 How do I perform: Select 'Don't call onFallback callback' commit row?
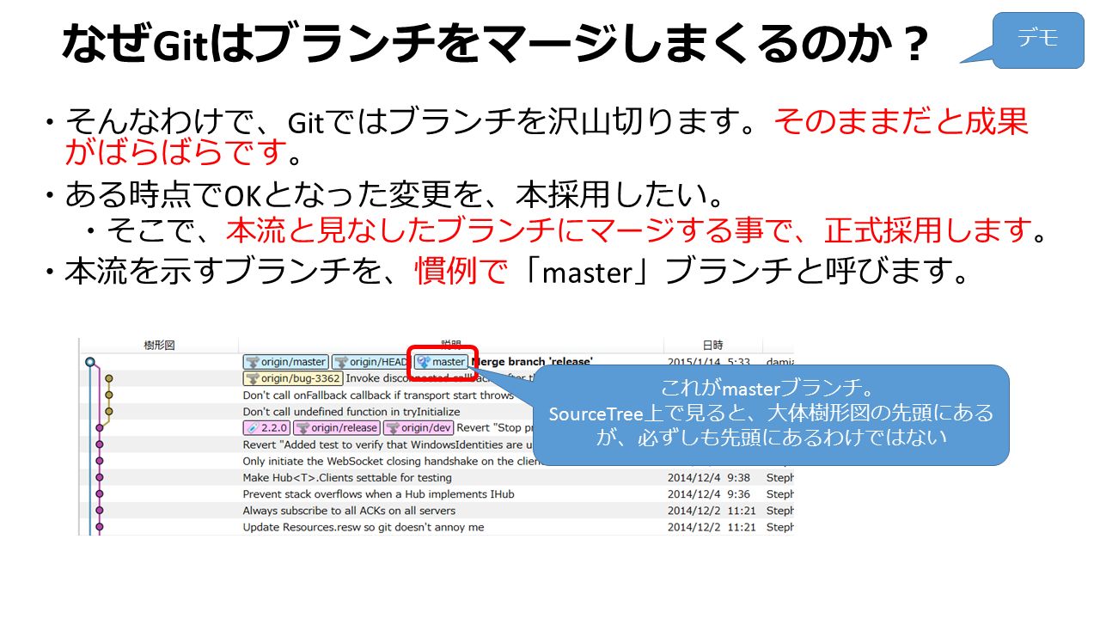(437, 395)
